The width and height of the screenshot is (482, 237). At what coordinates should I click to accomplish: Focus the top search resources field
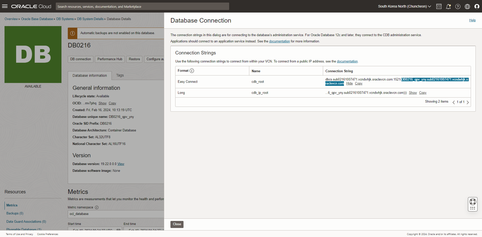[142, 7]
